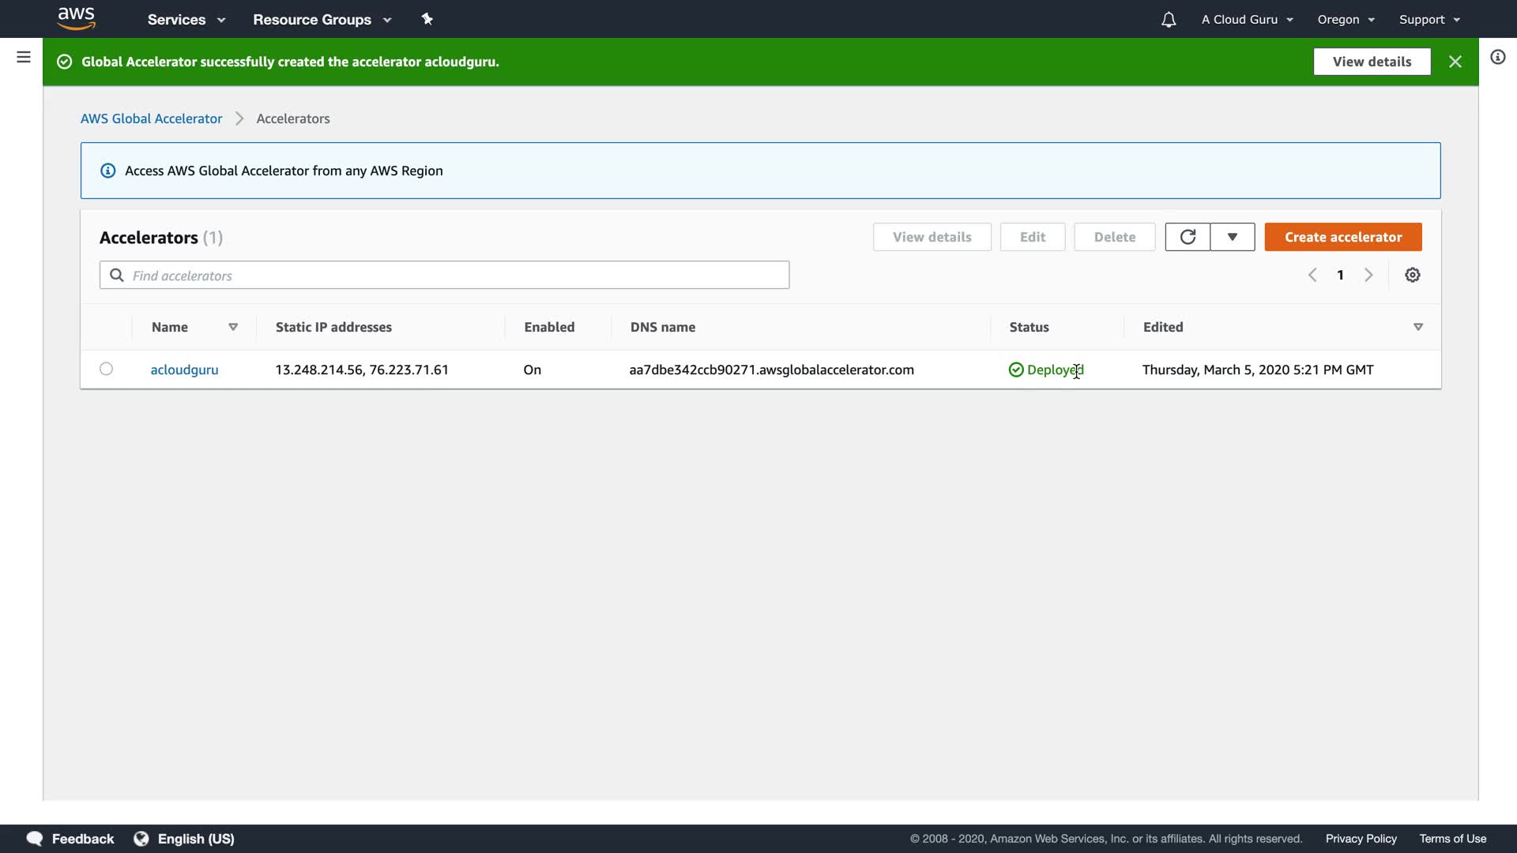
Task: Open the hamburger side navigation menu
Action: 24,57
